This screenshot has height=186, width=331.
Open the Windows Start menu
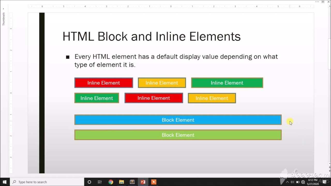click(x=5, y=182)
